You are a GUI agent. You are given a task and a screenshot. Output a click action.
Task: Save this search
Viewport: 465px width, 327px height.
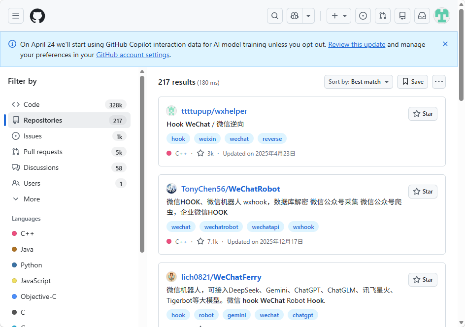tap(412, 82)
